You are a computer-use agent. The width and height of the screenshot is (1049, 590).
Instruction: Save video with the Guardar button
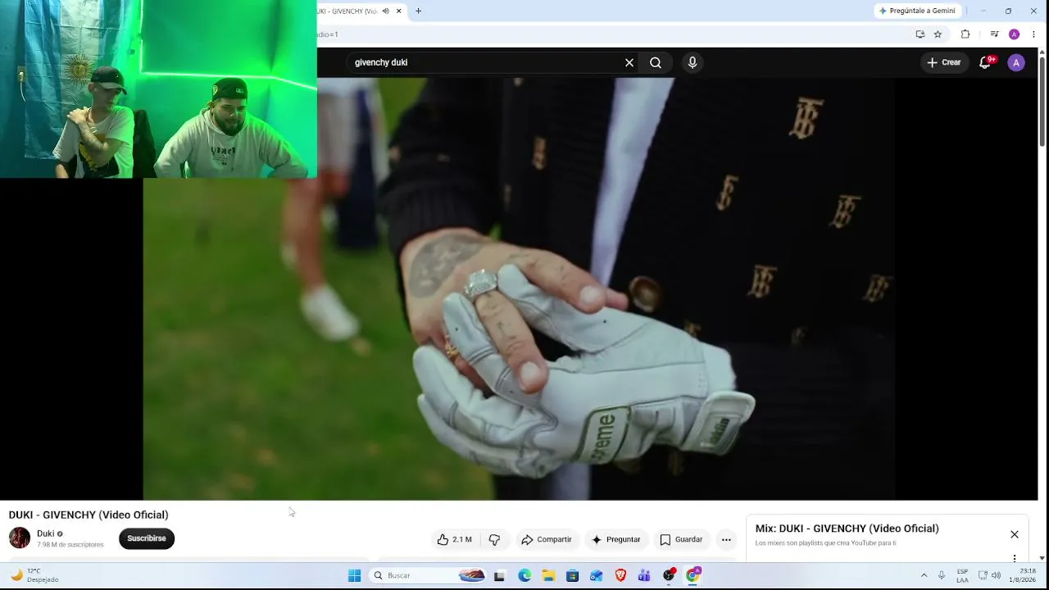pos(681,539)
